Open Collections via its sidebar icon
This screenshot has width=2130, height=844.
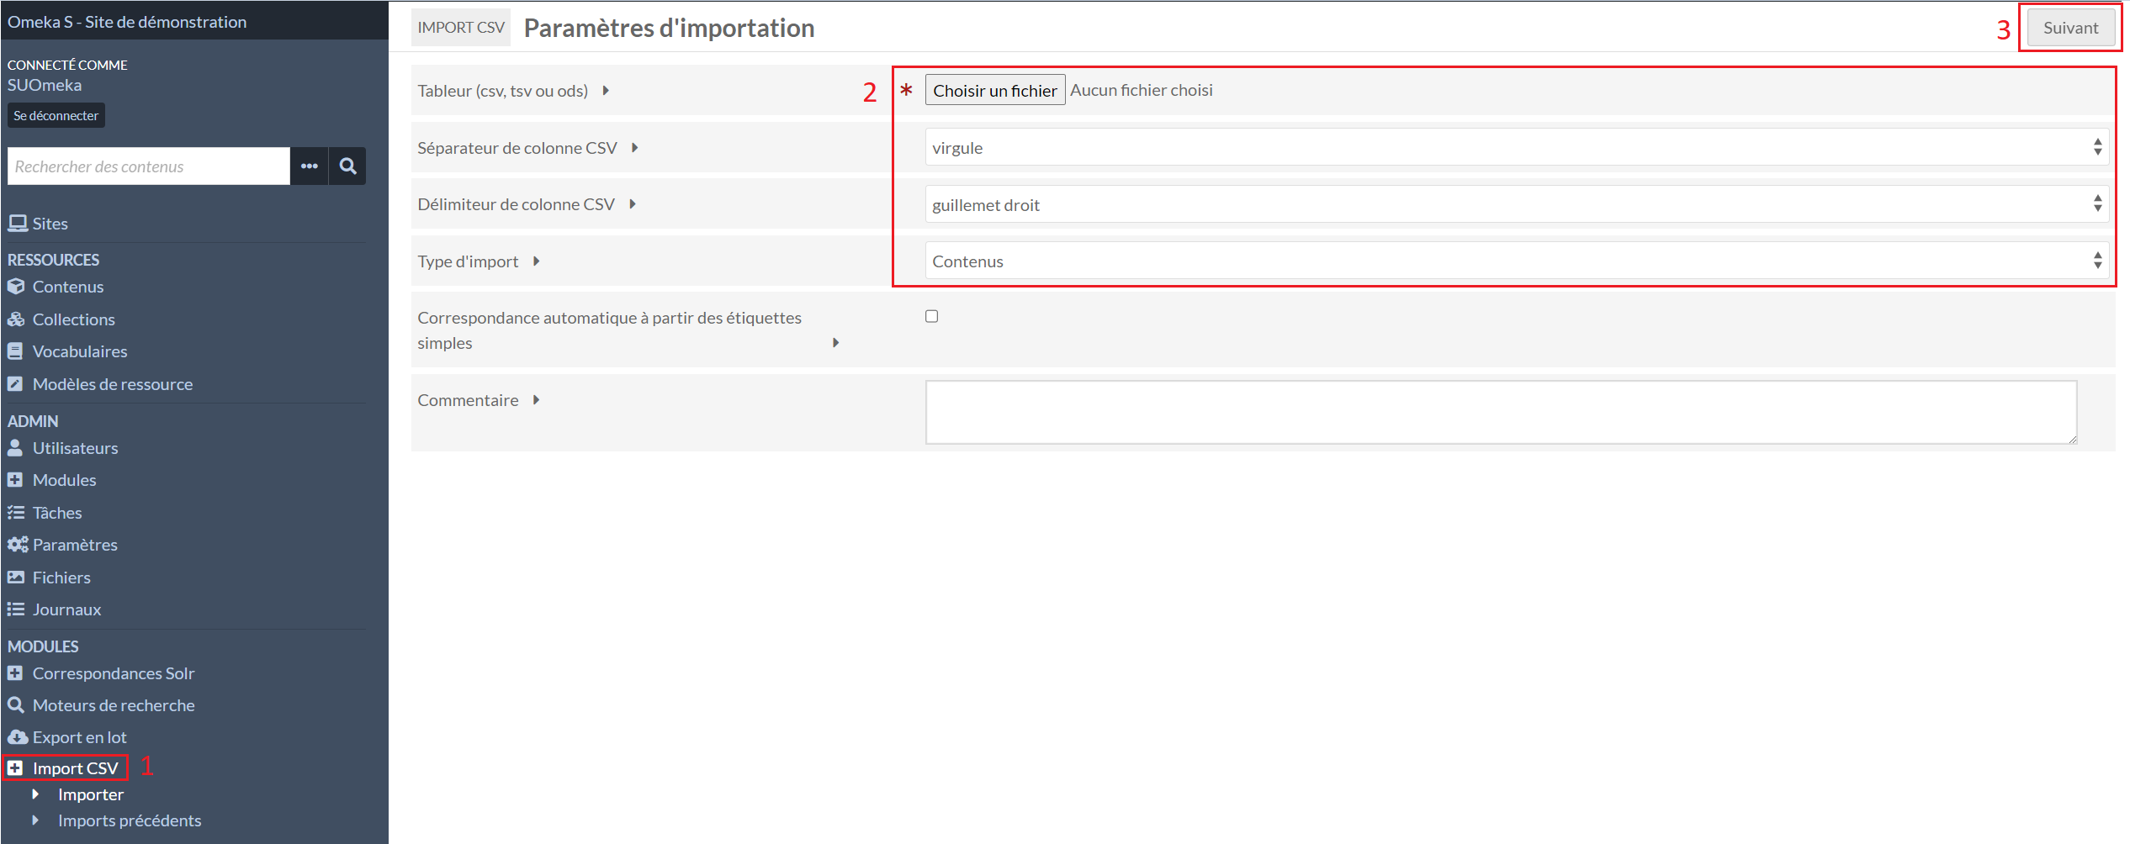17,319
